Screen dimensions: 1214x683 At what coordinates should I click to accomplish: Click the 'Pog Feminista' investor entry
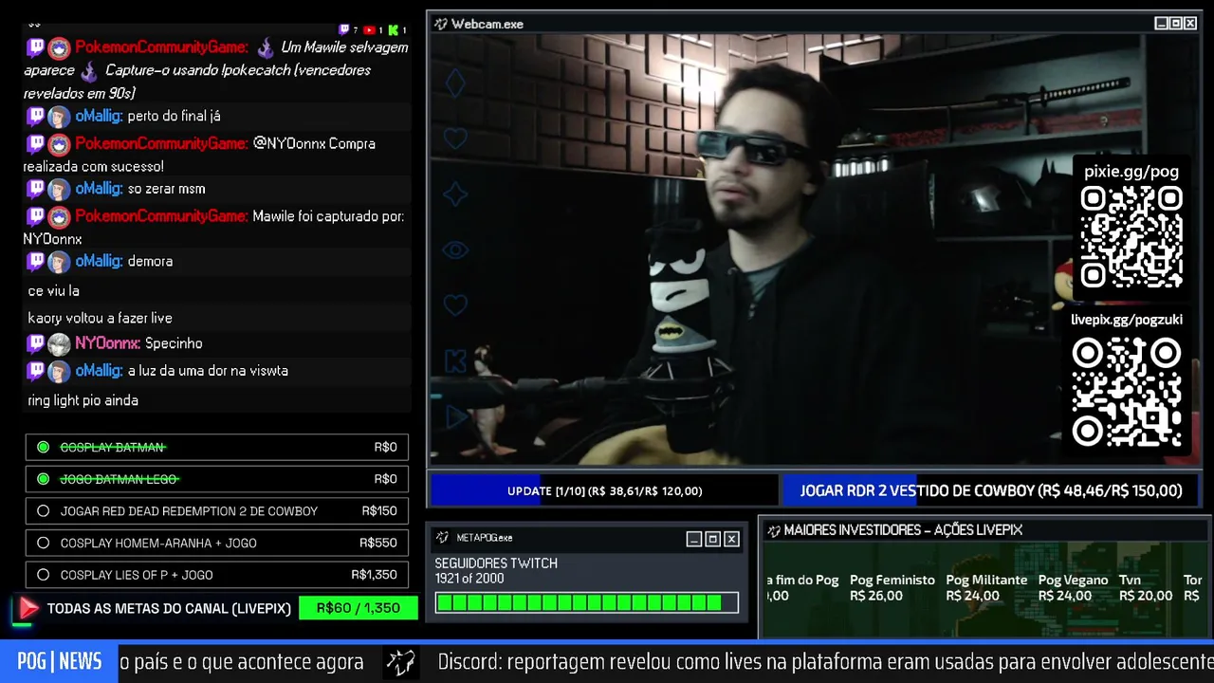click(892, 587)
